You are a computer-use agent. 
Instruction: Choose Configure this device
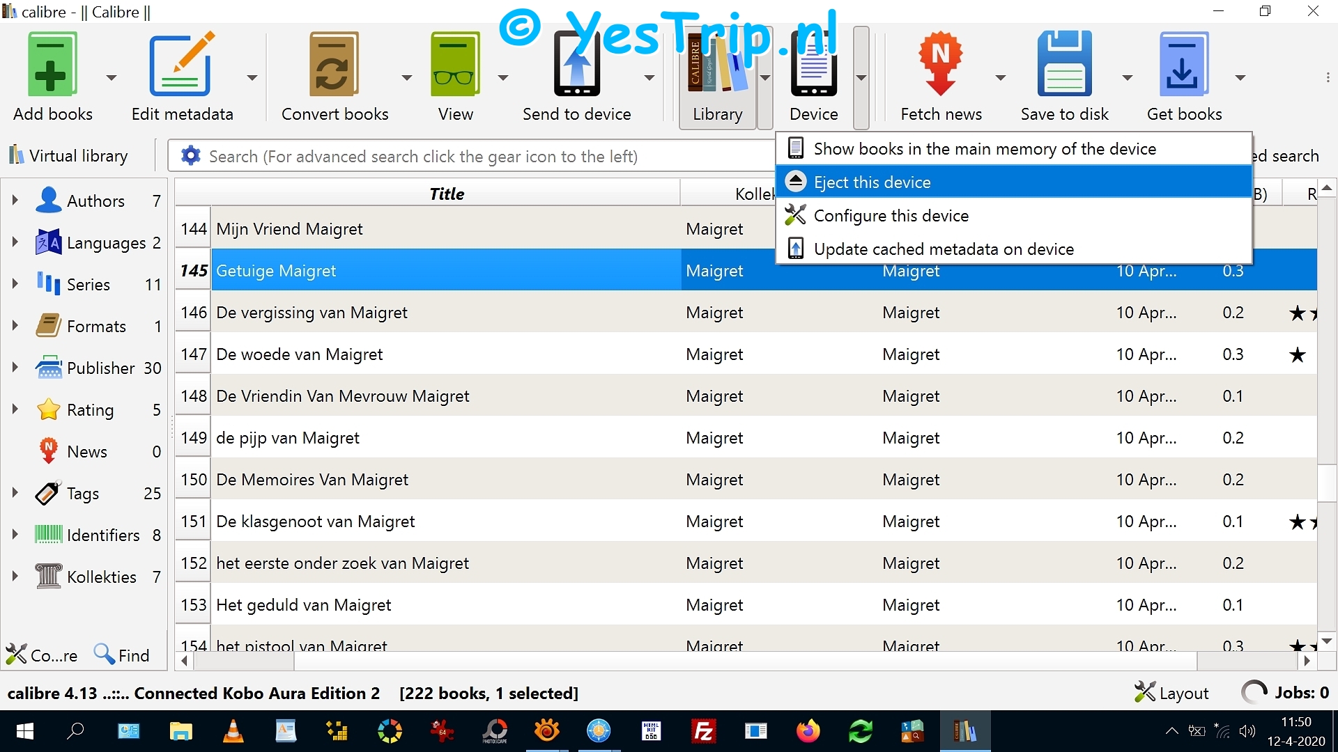(x=891, y=216)
